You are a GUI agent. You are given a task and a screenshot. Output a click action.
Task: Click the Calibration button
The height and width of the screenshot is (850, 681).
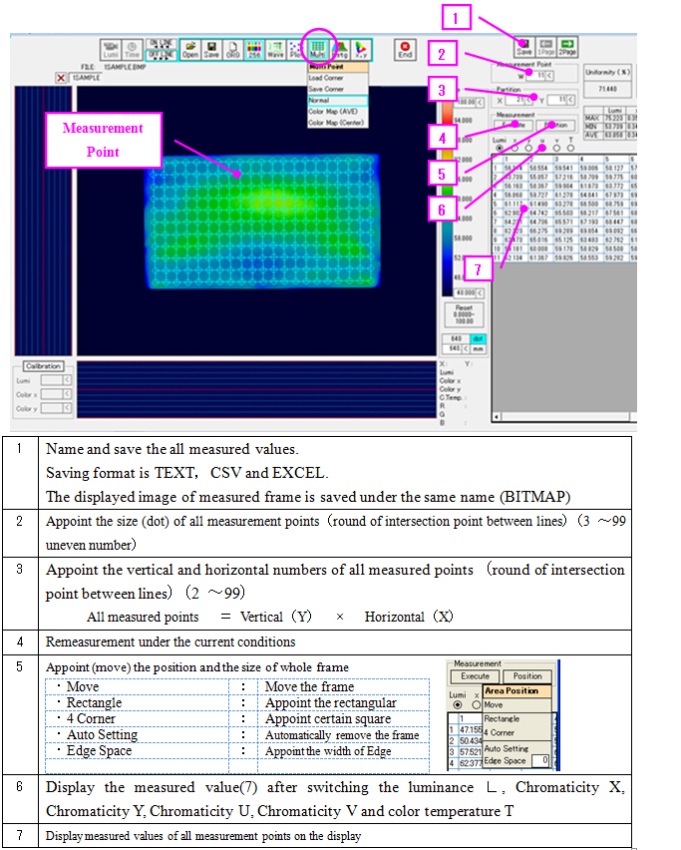pos(43,366)
